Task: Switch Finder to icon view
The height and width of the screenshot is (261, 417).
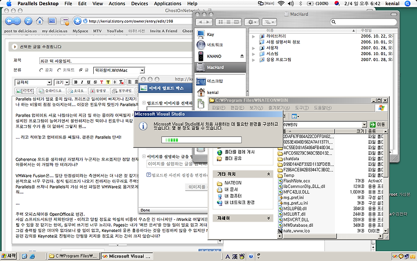Action: (220, 22)
